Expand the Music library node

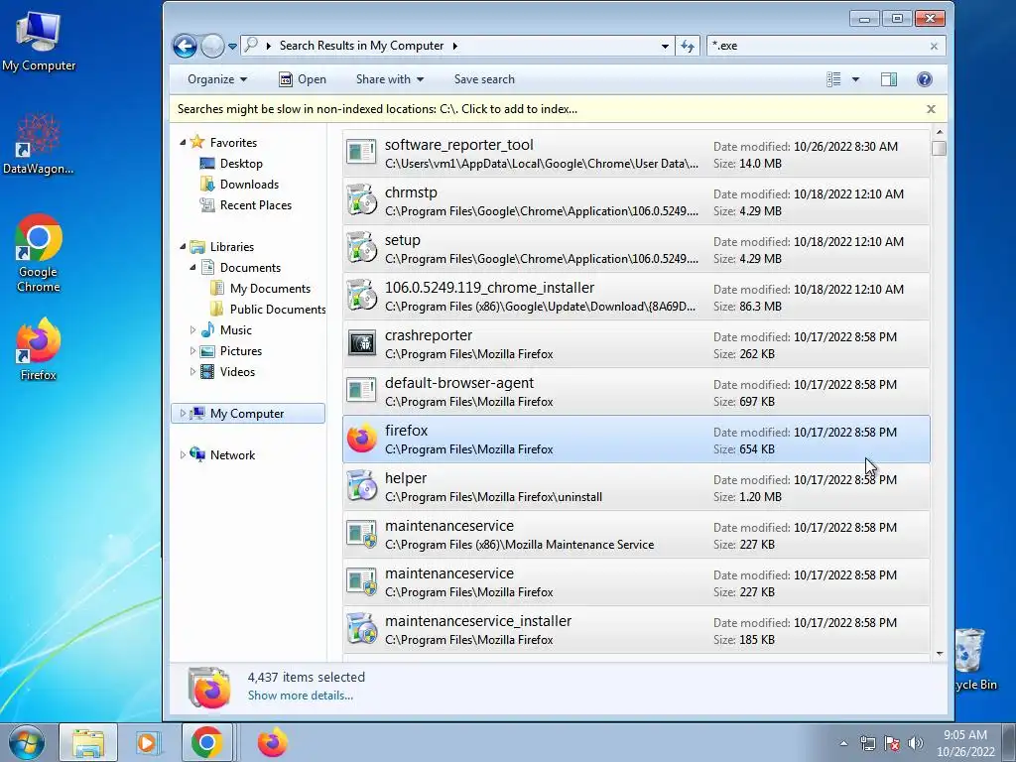click(192, 329)
